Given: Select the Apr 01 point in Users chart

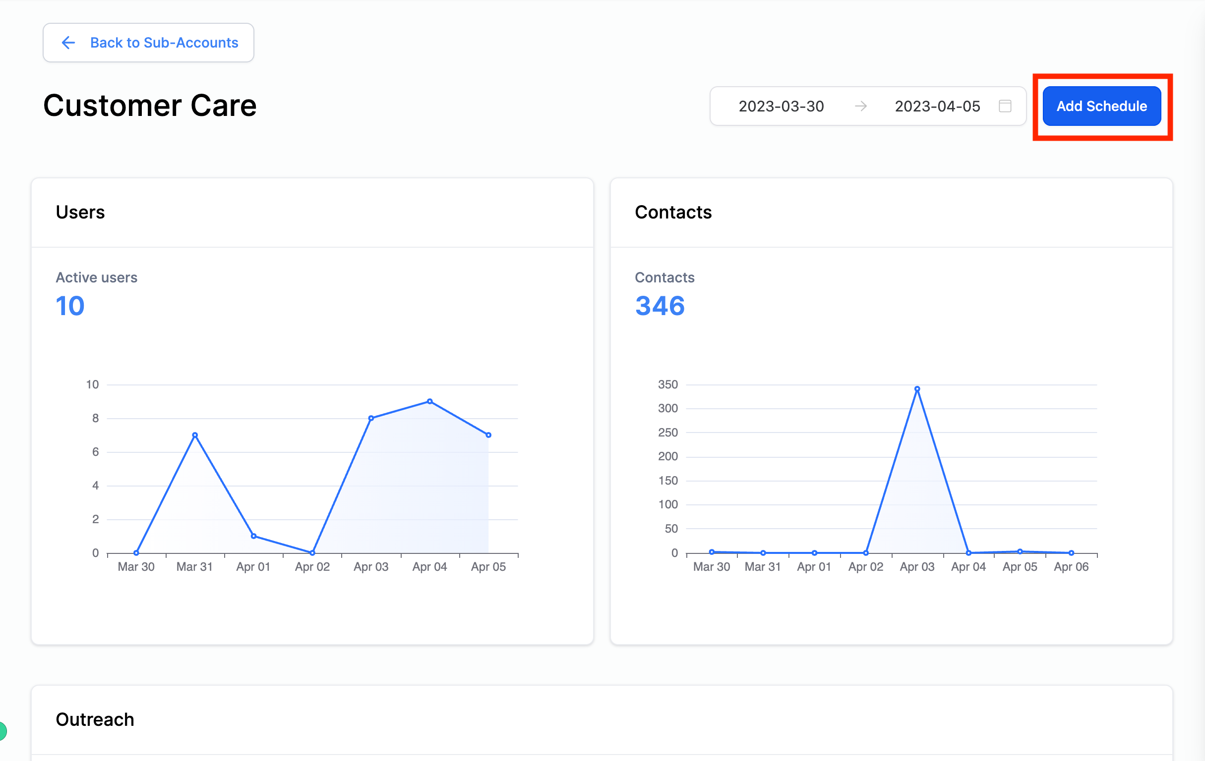Looking at the screenshot, I should [x=254, y=536].
